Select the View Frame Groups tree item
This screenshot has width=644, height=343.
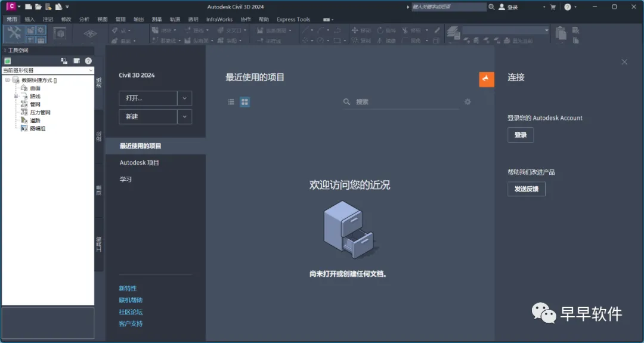click(38, 129)
